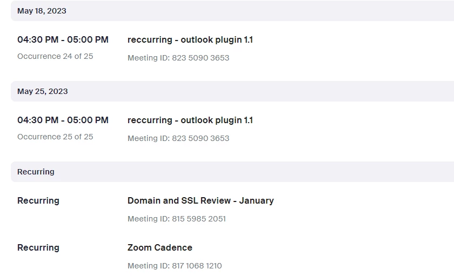Click Meeting ID 817 1068 1210
This screenshot has height=276, width=454.
click(x=175, y=266)
